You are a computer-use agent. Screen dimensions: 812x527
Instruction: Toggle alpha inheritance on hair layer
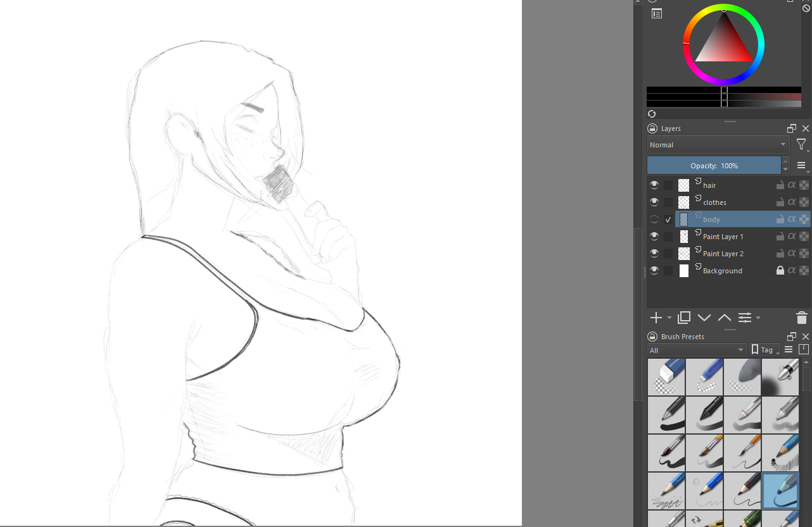[x=792, y=185]
